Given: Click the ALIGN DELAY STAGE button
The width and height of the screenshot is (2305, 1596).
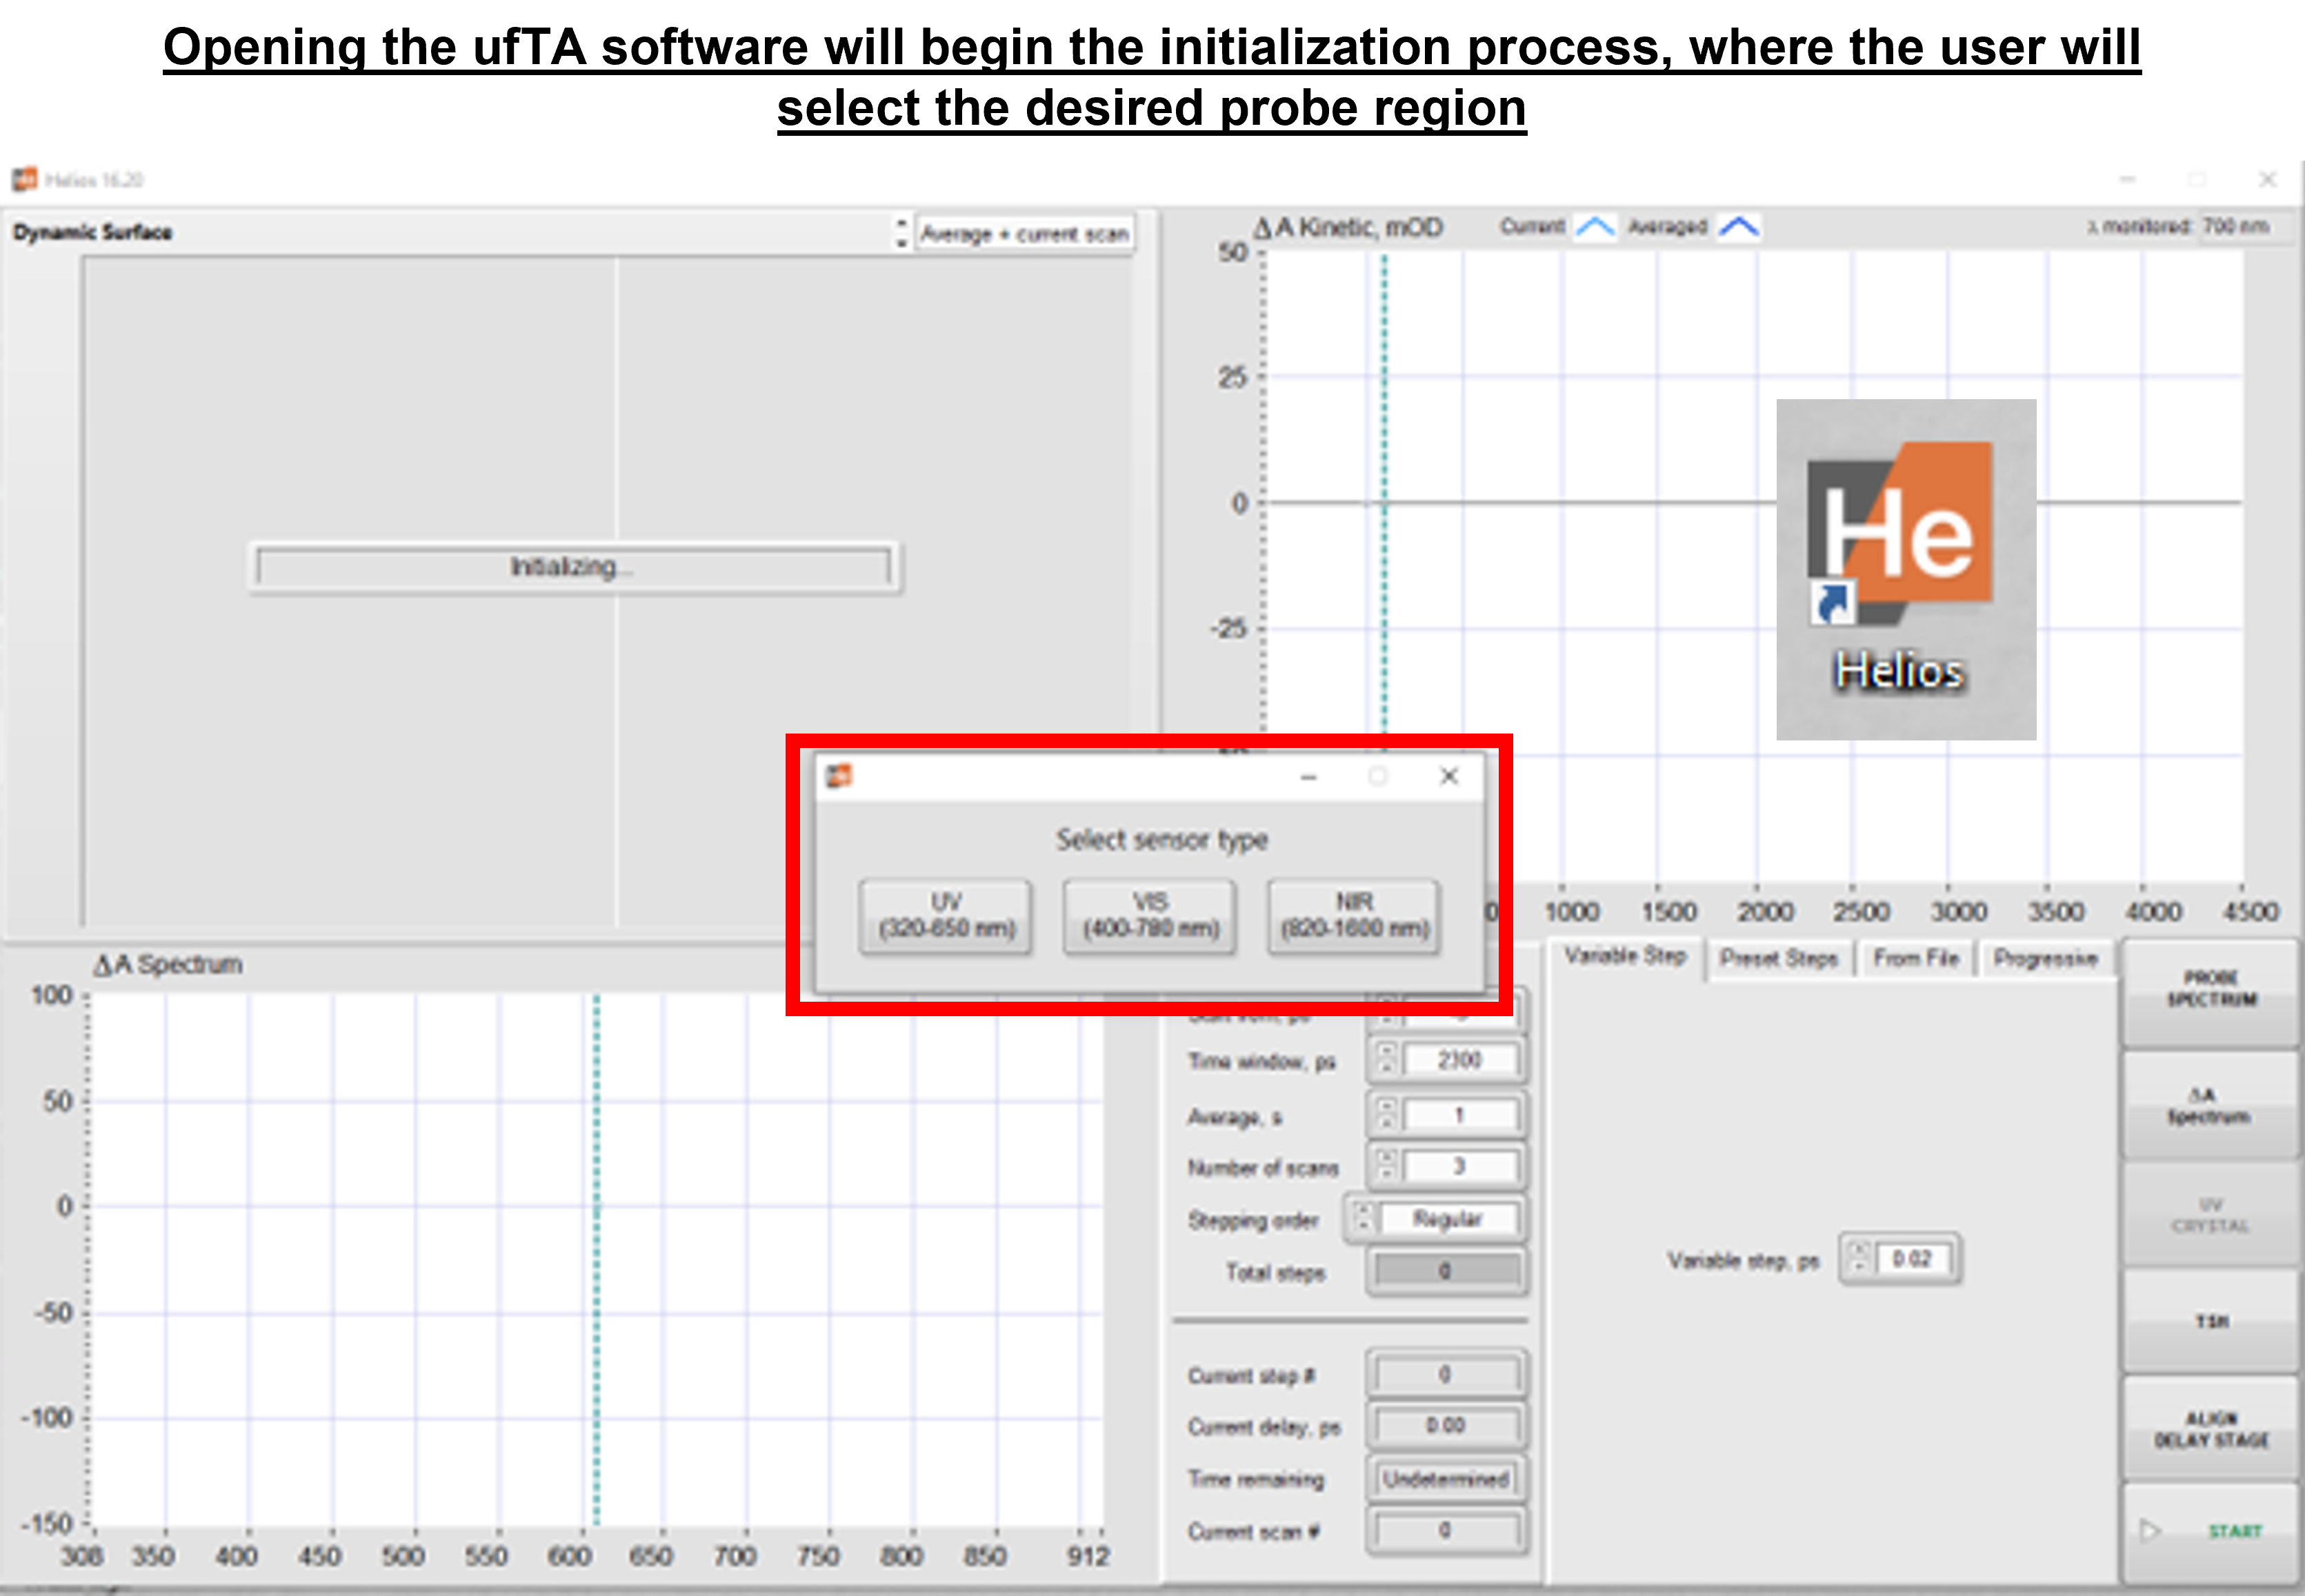Looking at the screenshot, I should 2211,1429.
